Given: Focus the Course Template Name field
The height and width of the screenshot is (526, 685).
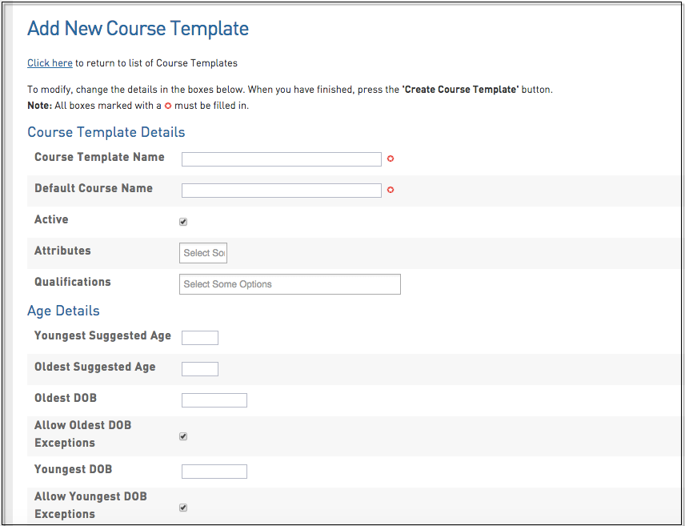Looking at the screenshot, I should (x=282, y=159).
